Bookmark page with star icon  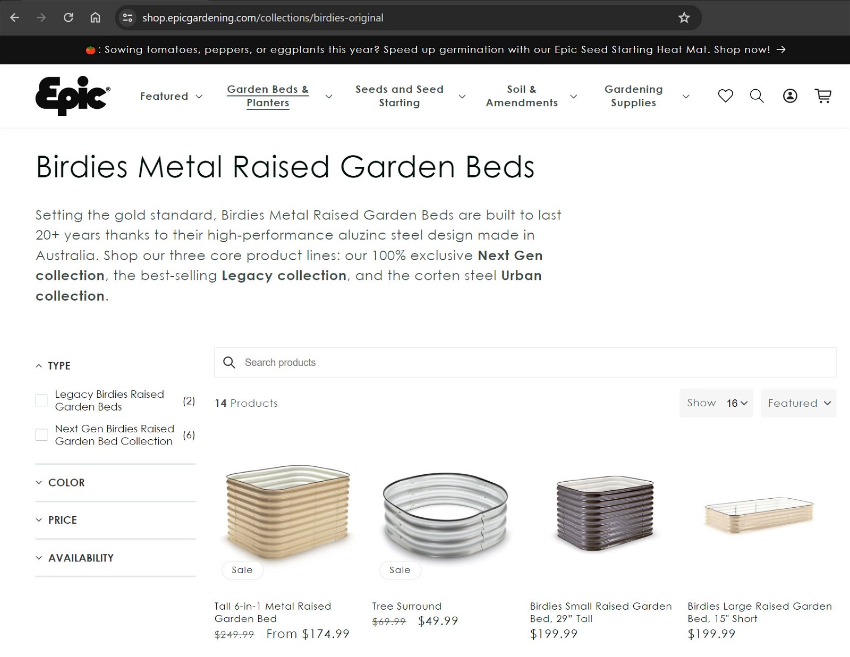[684, 18]
